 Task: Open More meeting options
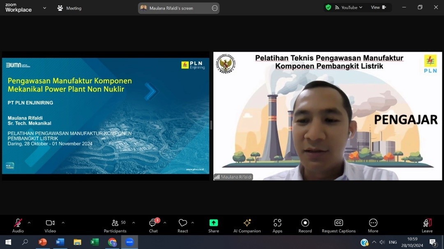pos(373,226)
